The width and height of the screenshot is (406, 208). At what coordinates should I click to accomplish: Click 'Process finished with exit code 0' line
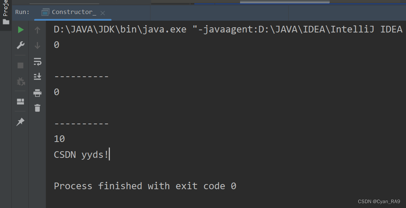pyautogui.click(x=145, y=186)
